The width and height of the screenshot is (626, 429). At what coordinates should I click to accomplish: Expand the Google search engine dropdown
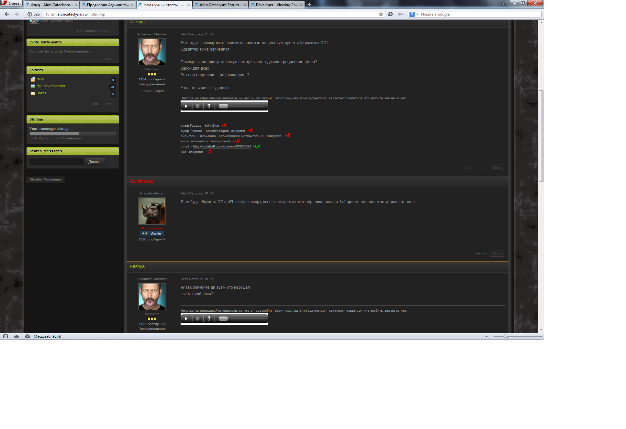point(417,14)
